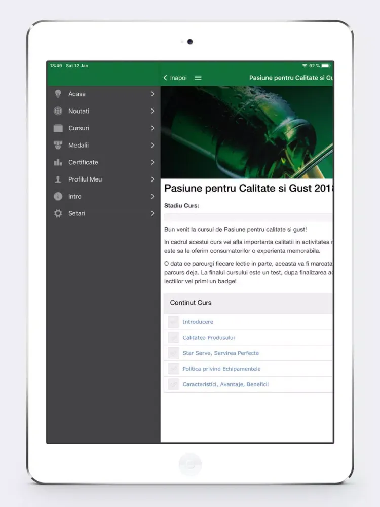Click the Bun venit la cursul paragraph

235,229
